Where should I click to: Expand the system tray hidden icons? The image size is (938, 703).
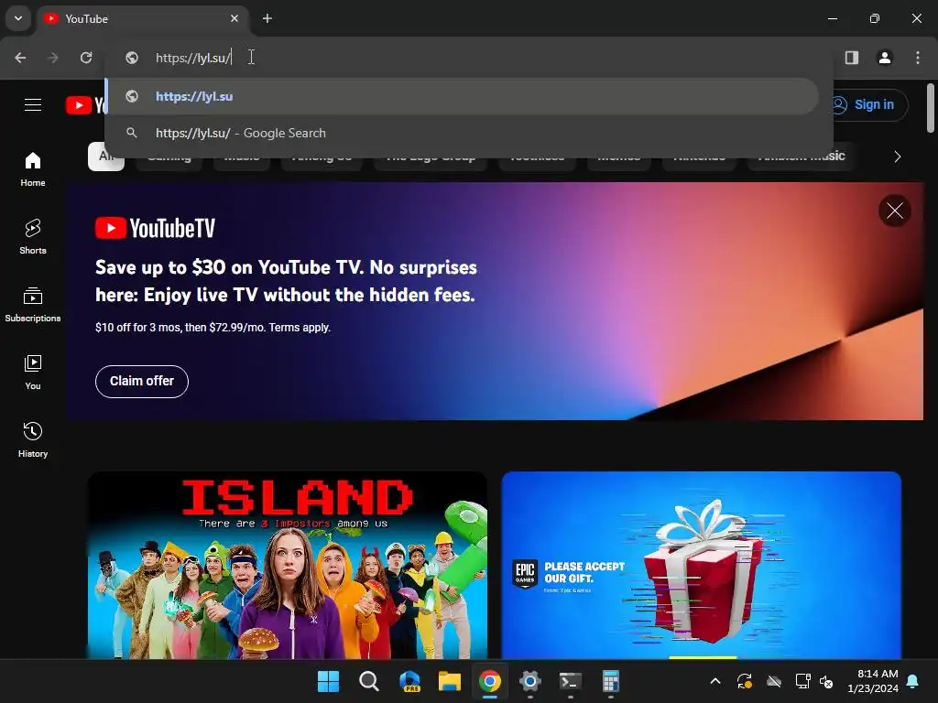pyautogui.click(x=714, y=681)
